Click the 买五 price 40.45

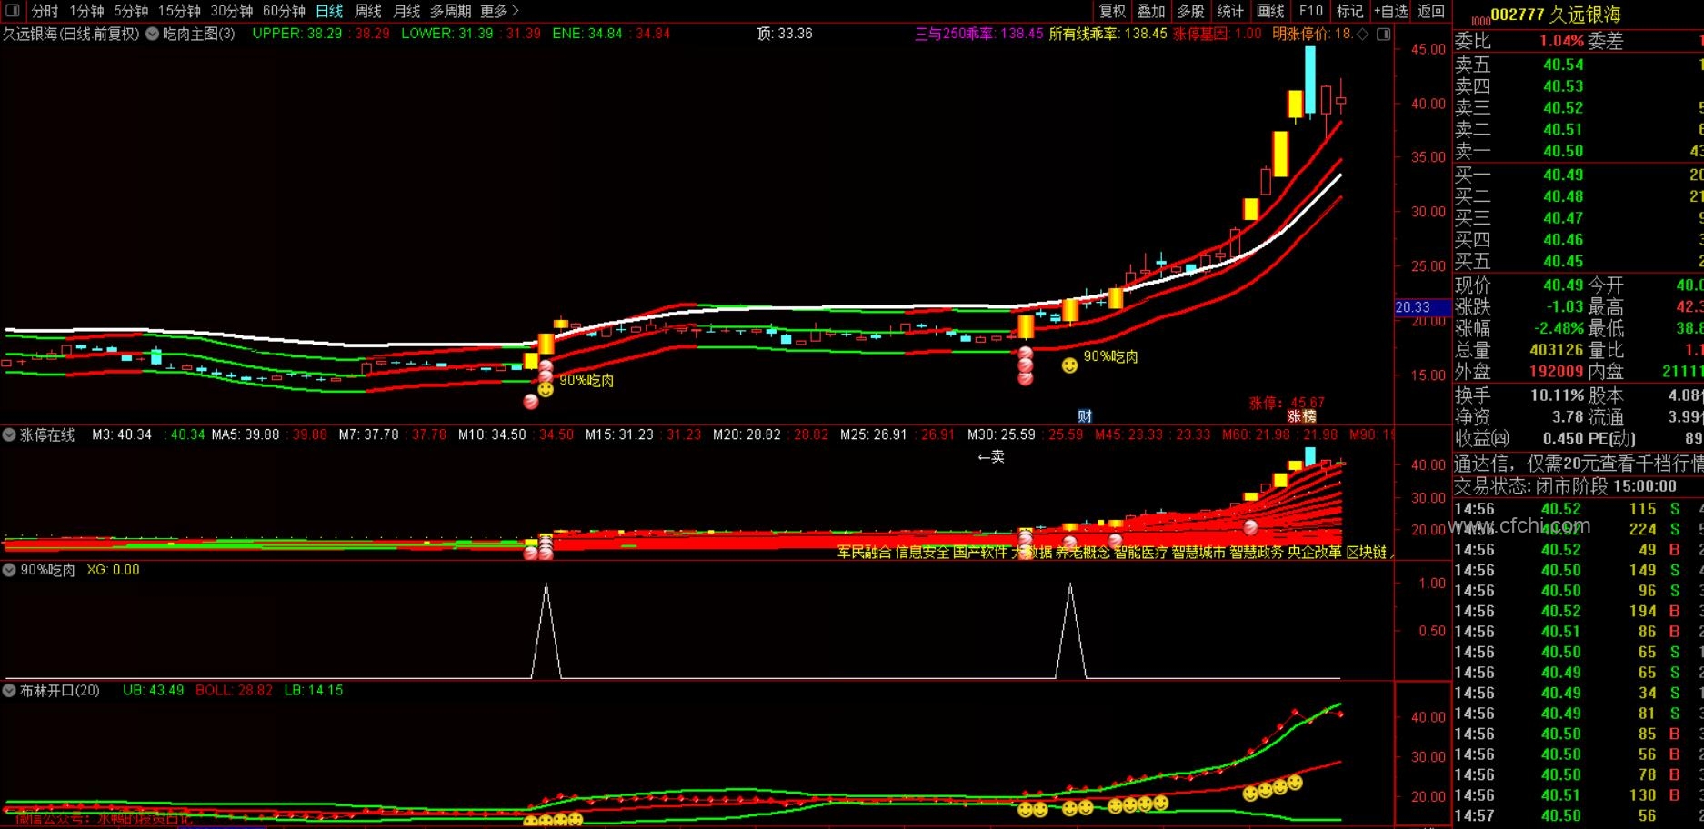[x=1563, y=261]
